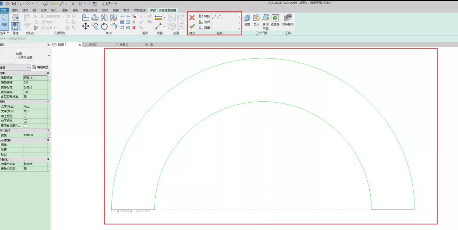
Task: Open the 文件 file menu
Action: pos(4,10)
